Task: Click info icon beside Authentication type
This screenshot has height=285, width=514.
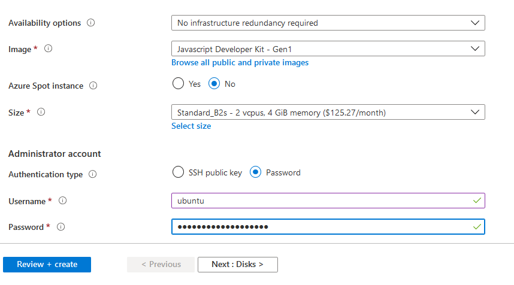Action: 93,174
